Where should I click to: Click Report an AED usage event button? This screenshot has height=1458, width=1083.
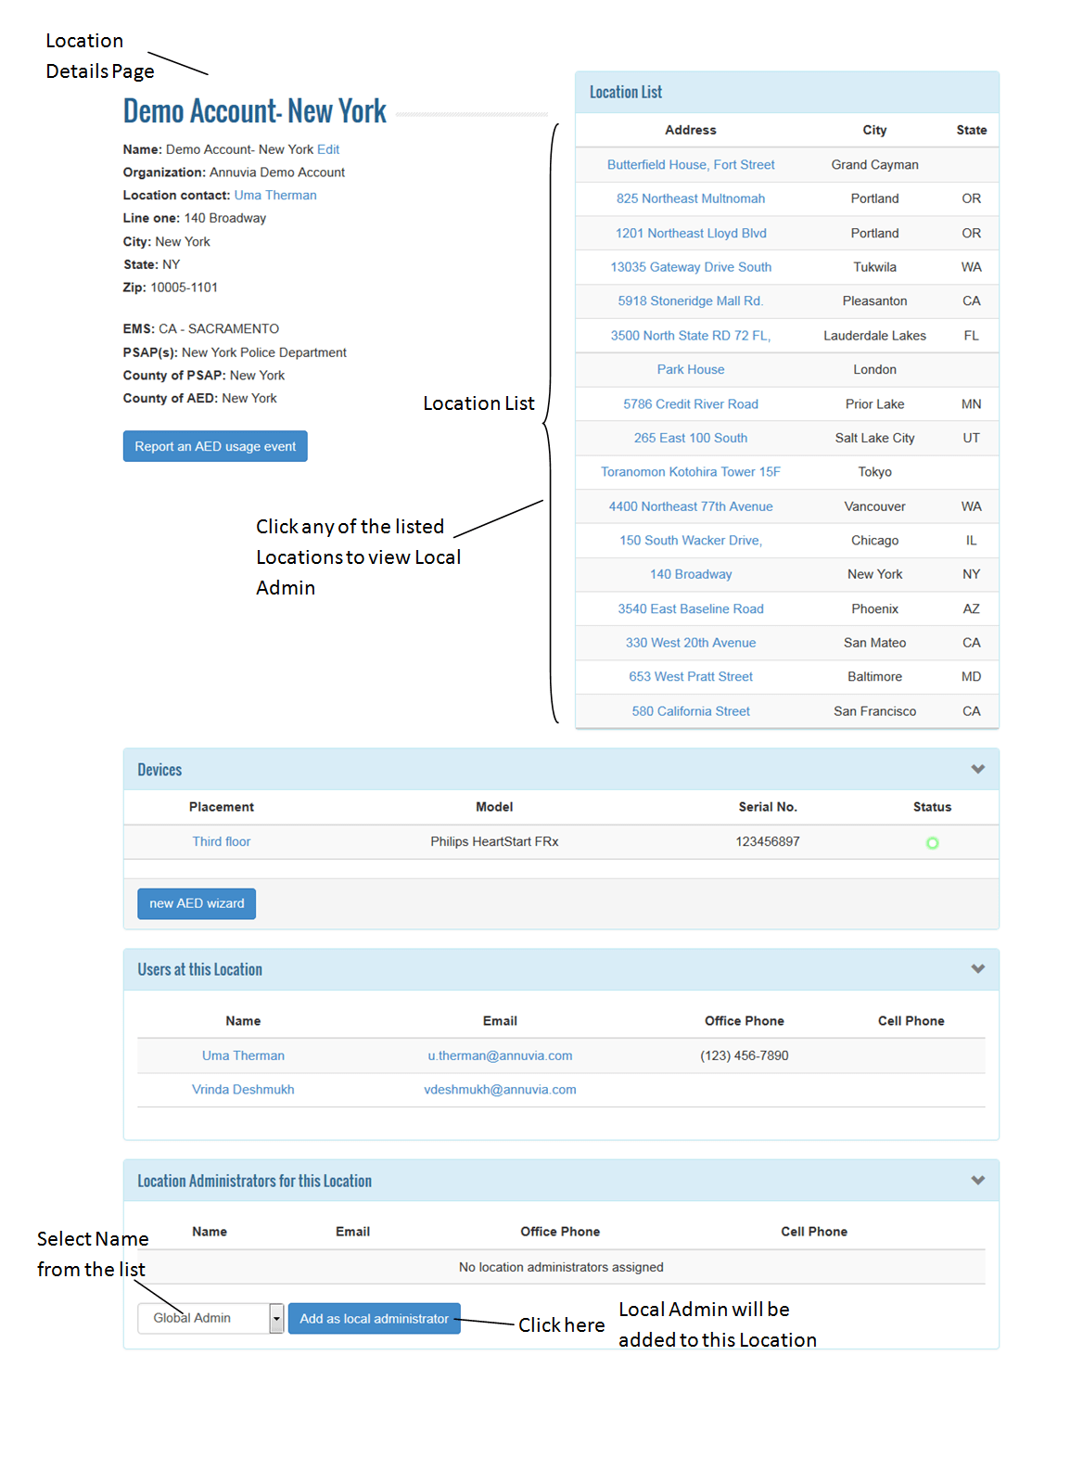pyautogui.click(x=215, y=446)
